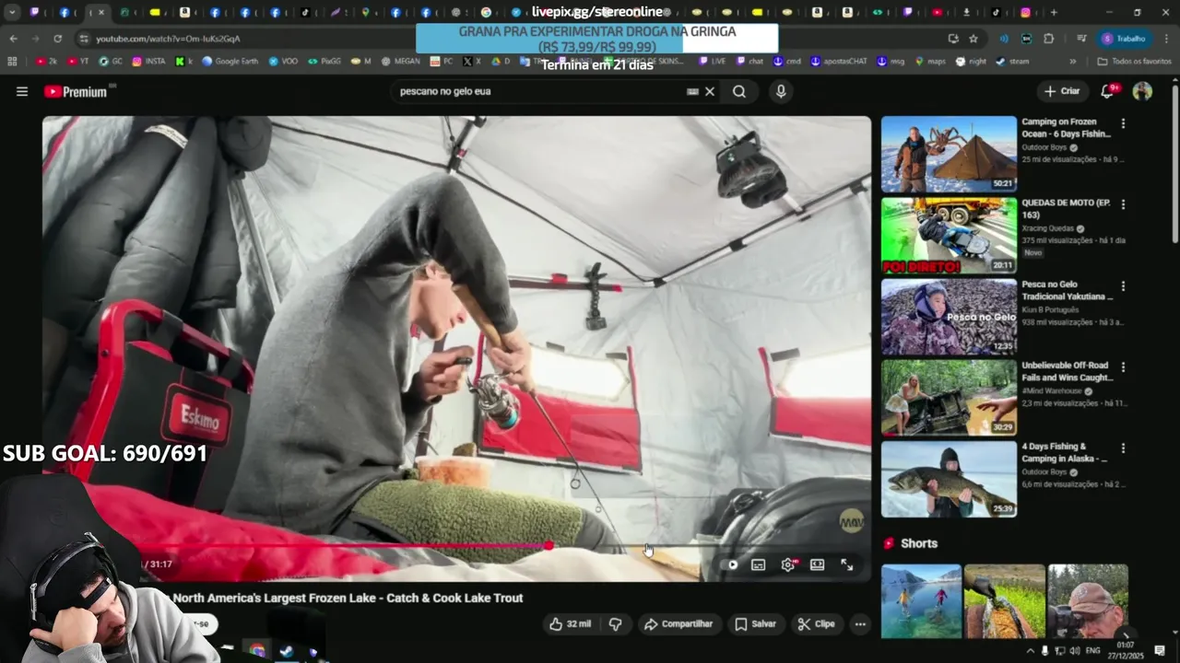Start voice search with the microphone
The width and height of the screenshot is (1180, 663).
[781, 91]
